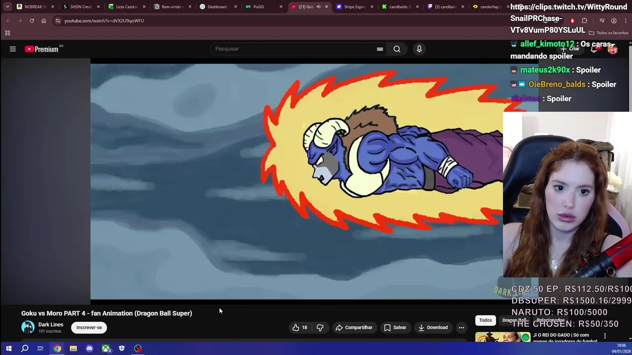Open more actions three-dot menu under video

[x=461, y=327]
